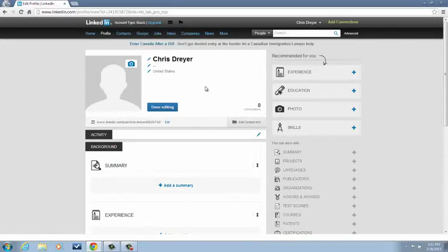Click the Advanced search link
Image resolution: width=448 pixels, height=252 pixels.
pos(351,34)
